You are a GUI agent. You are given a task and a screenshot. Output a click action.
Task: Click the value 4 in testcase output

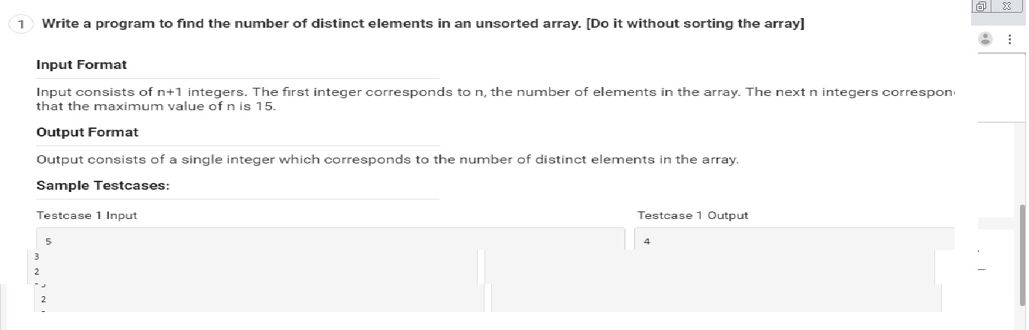(647, 241)
